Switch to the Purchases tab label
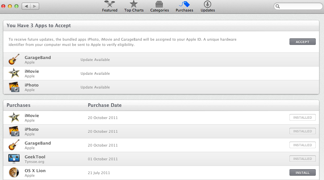 point(184,10)
